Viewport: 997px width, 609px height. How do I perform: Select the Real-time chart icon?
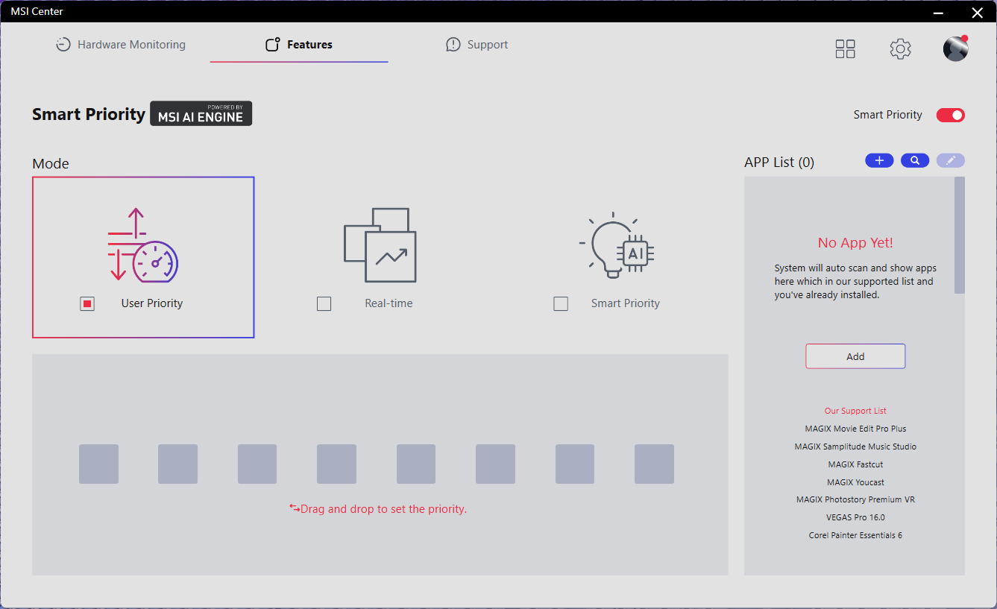coord(380,245)
